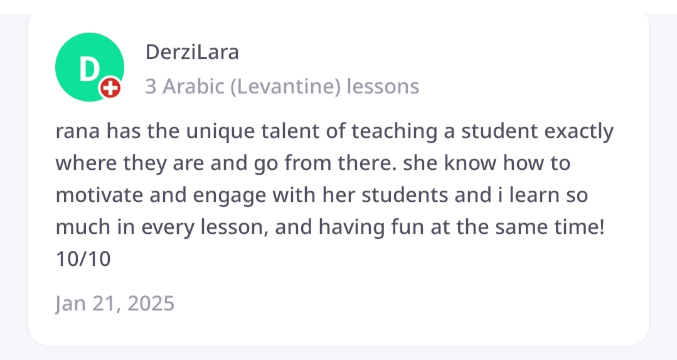Click "she know how to" text
Image resolution: width=677 pixels, height=360 pixels.
point(486,163)
